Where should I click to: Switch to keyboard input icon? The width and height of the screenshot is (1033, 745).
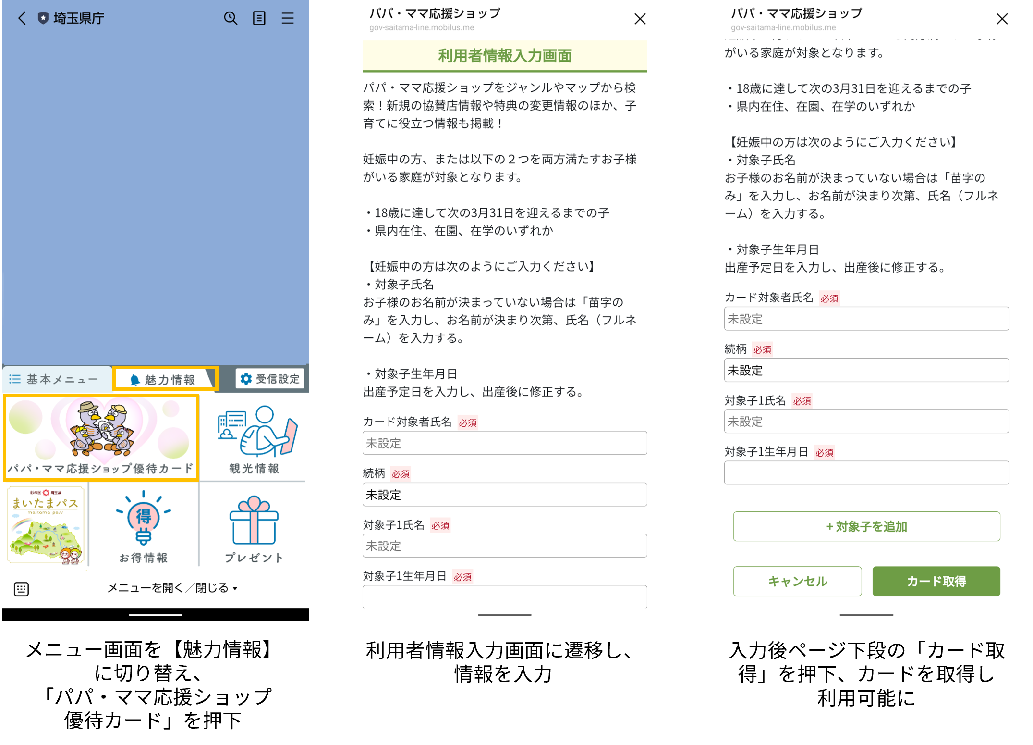pyautogui.click(x=21, y=588)
